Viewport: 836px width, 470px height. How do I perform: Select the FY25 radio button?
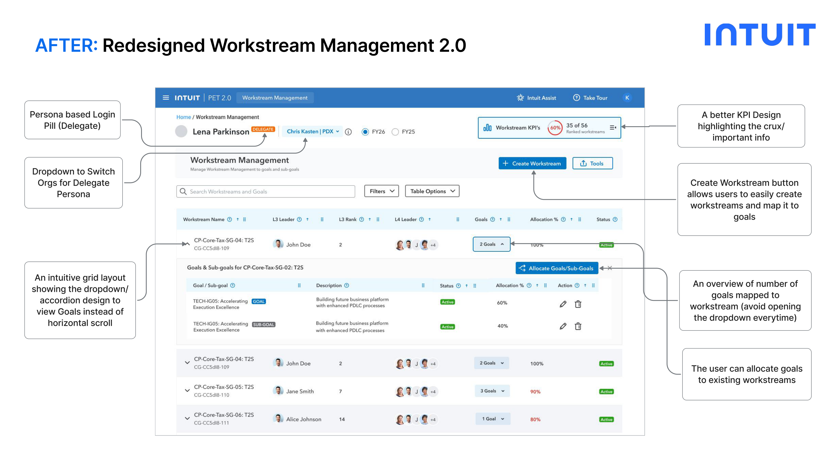395,132
